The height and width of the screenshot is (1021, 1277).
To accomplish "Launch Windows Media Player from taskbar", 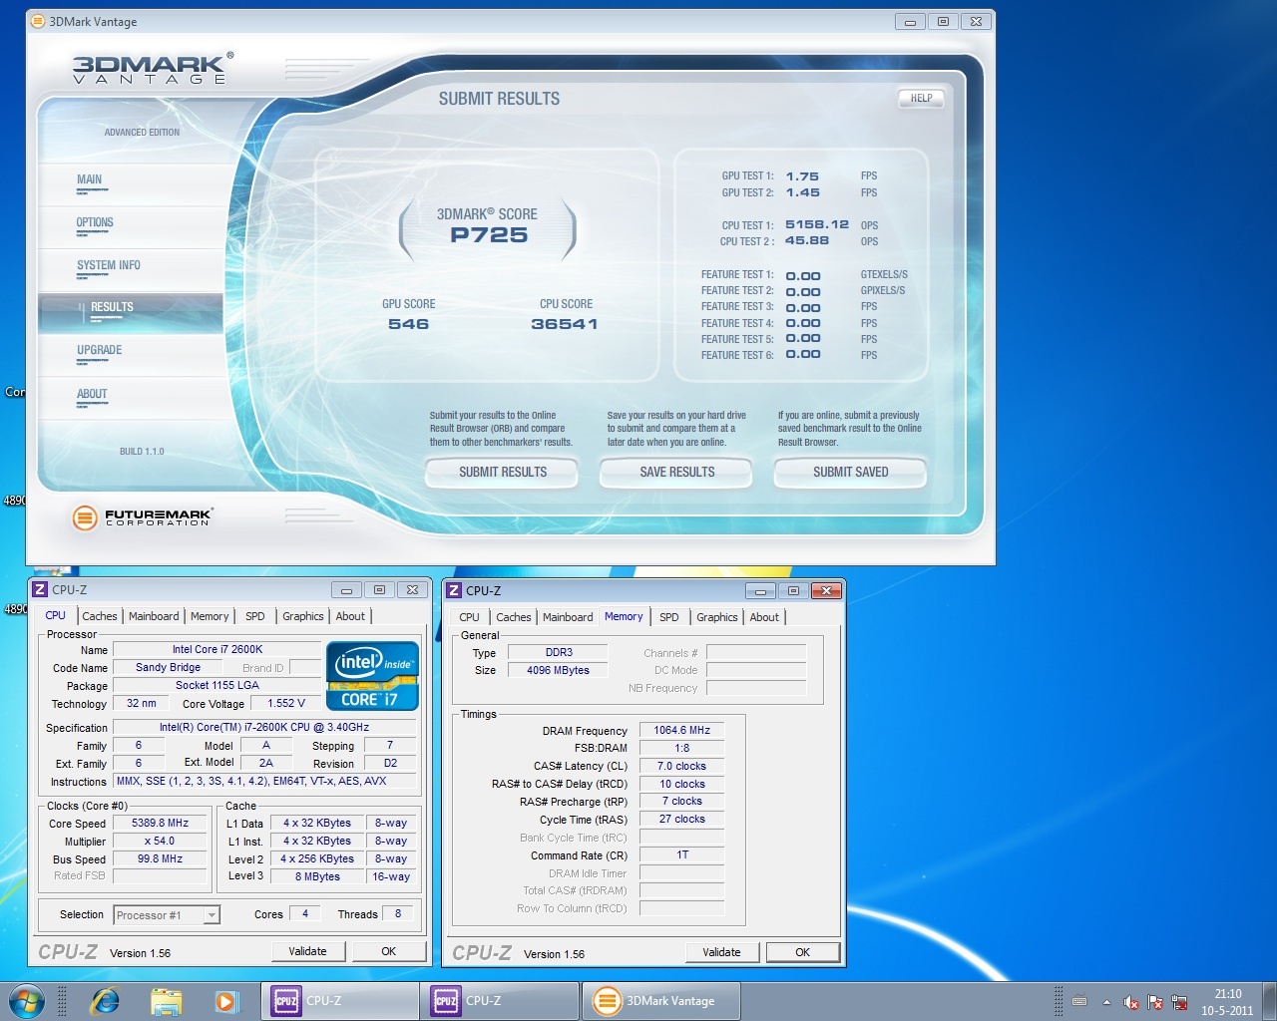I will 227,1001.
